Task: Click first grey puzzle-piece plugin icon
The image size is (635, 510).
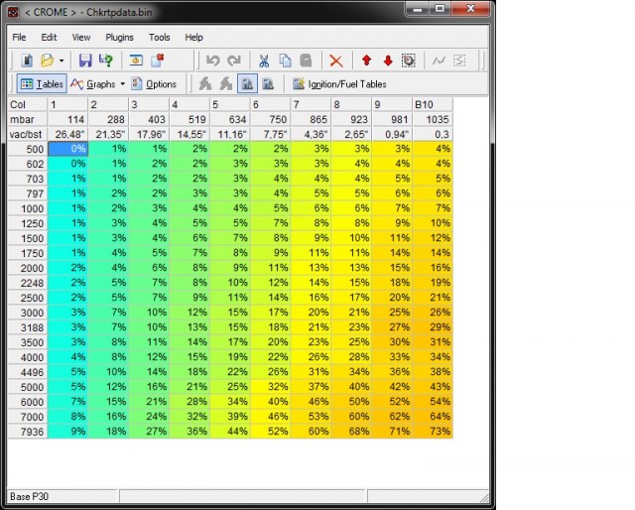Action: click(205, 84)
